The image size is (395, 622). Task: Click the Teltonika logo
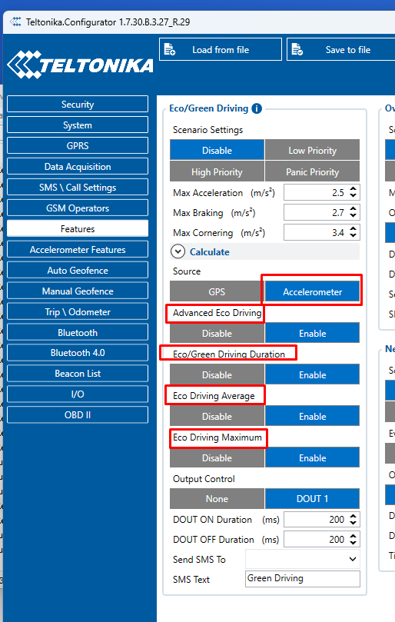point(80,65)
